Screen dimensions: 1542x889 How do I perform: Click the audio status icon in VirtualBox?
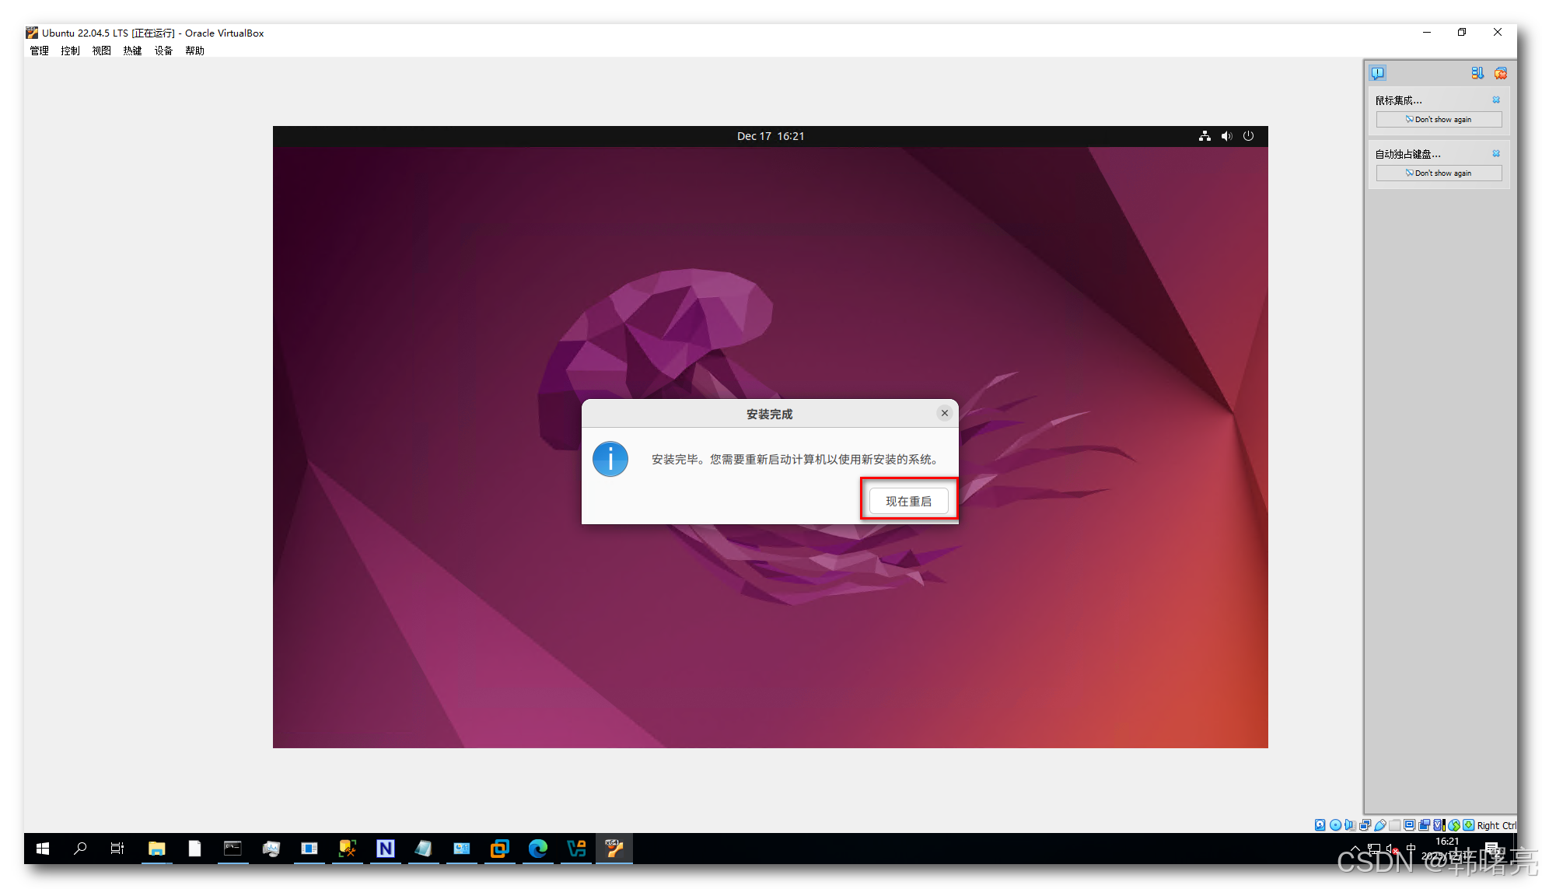pos(1350,825)
